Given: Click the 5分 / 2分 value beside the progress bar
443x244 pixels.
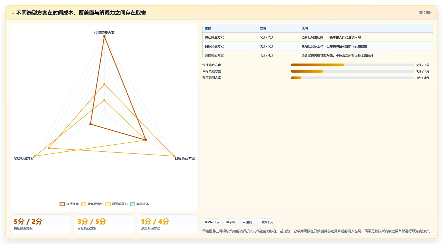Looking at the screenshot, I should [423, 65].
